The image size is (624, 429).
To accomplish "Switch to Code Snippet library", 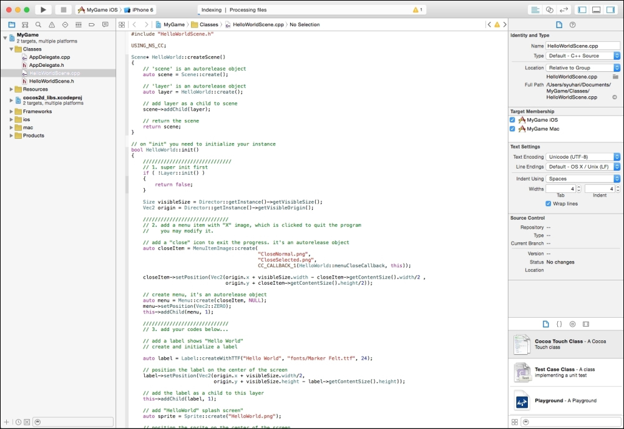I will [559, 324].
